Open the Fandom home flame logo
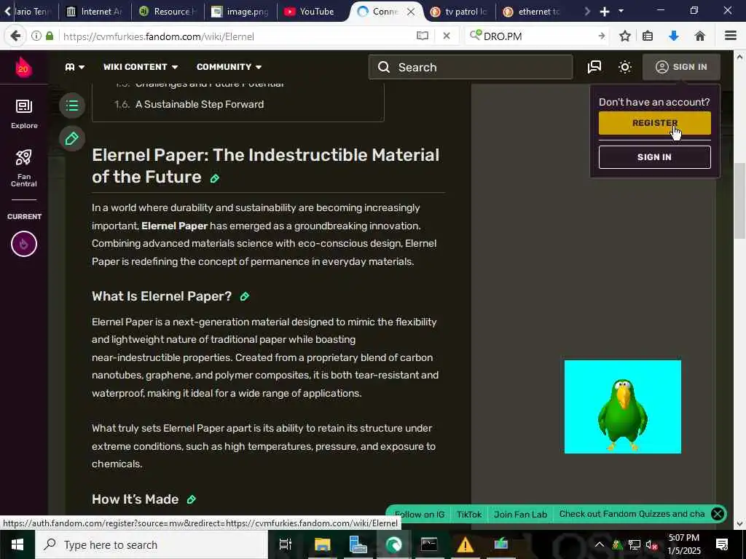This screenshot has height=559, width=746. coord(23,67)
